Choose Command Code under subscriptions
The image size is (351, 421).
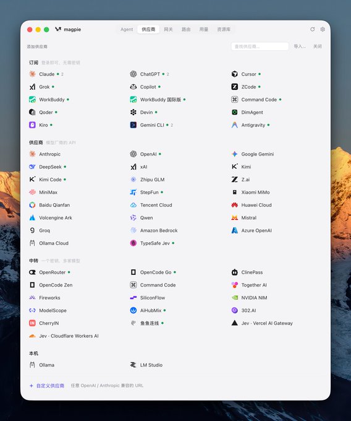tap(256, 99)
